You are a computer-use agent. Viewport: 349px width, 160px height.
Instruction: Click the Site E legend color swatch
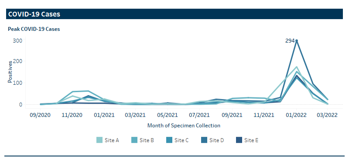239,140
